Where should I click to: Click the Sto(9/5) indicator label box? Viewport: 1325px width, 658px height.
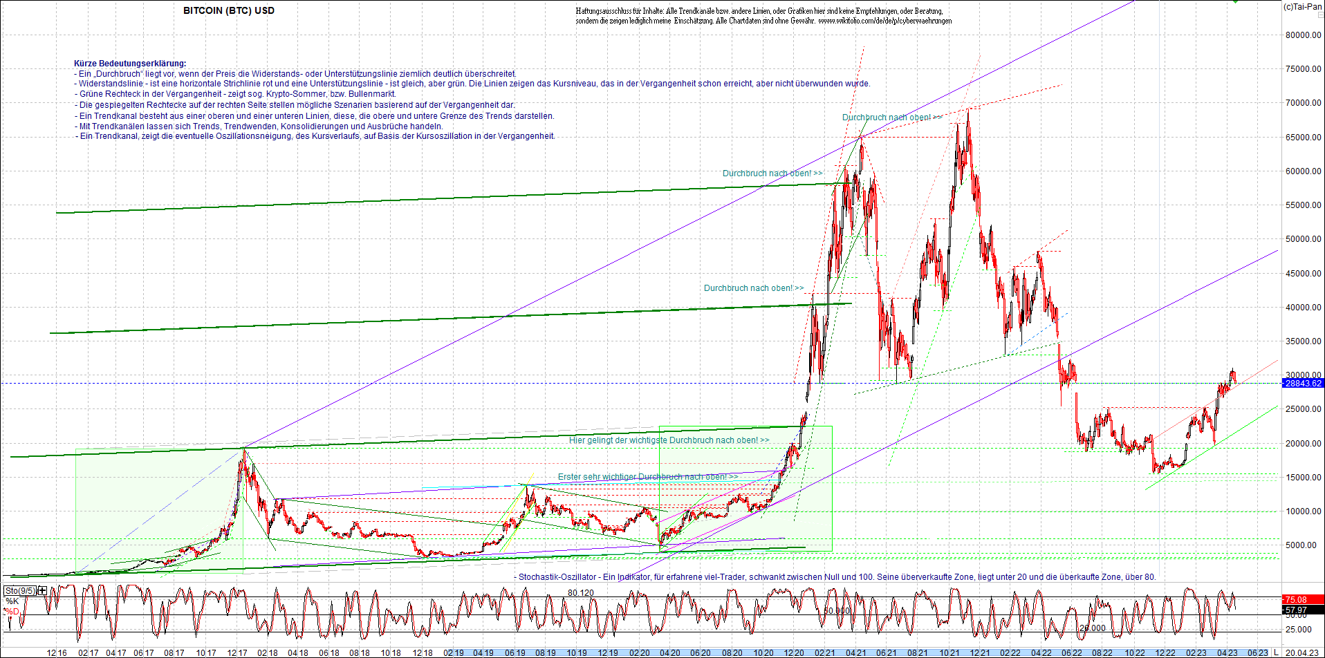[x=19, y=590]
